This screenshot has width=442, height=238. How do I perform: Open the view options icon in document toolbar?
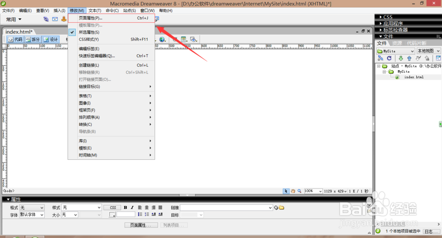[x=184, y=39]
